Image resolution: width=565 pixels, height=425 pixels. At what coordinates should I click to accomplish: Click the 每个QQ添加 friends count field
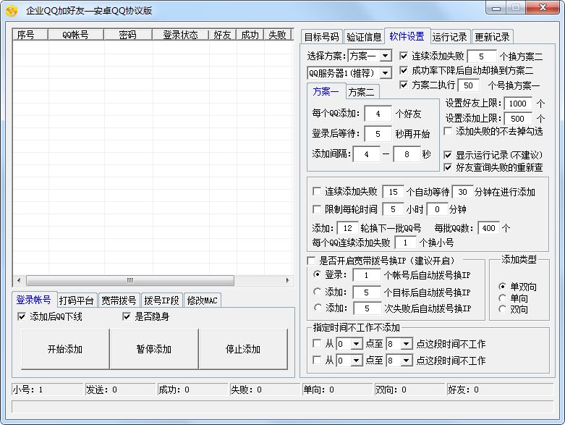pos(378,114)
